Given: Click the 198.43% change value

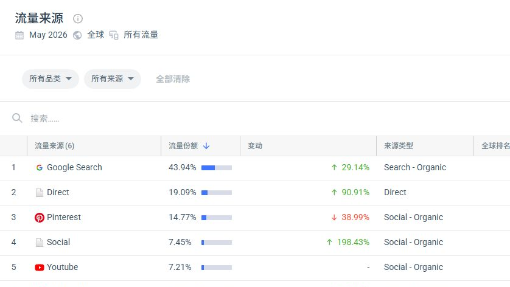Looking at the screenshot, I should click(353, 242).
